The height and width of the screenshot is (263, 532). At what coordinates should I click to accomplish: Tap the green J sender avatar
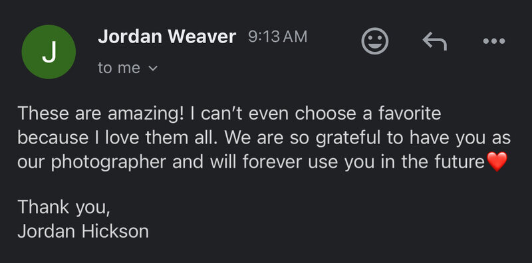[49, 52]
